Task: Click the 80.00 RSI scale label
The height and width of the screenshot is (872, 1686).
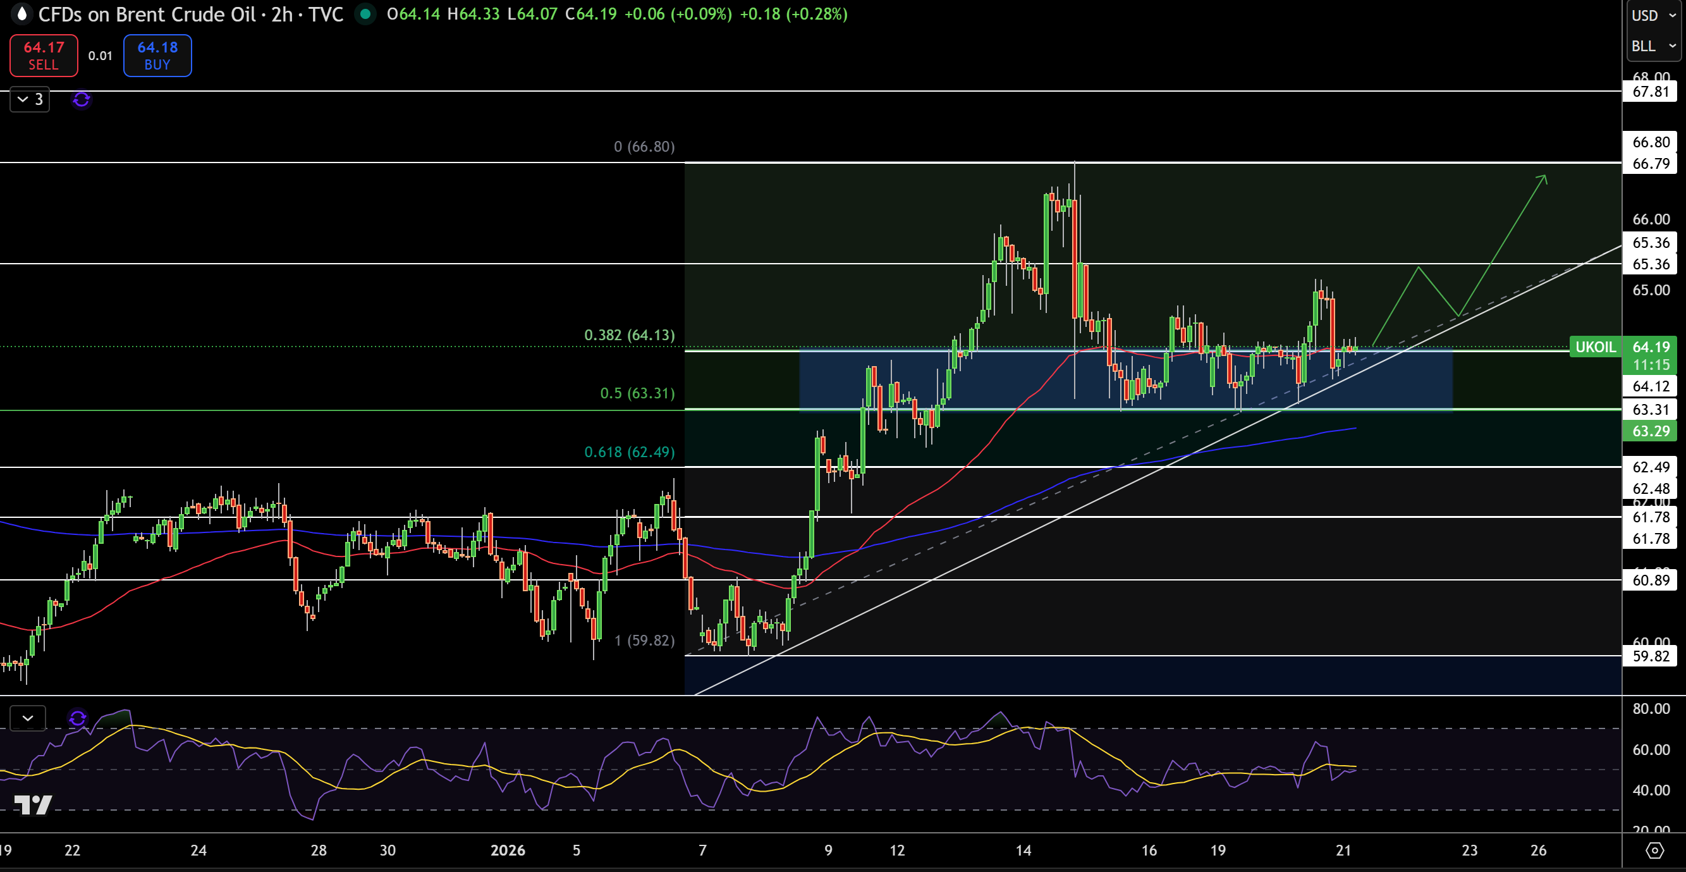Action: coord(1651,708)
